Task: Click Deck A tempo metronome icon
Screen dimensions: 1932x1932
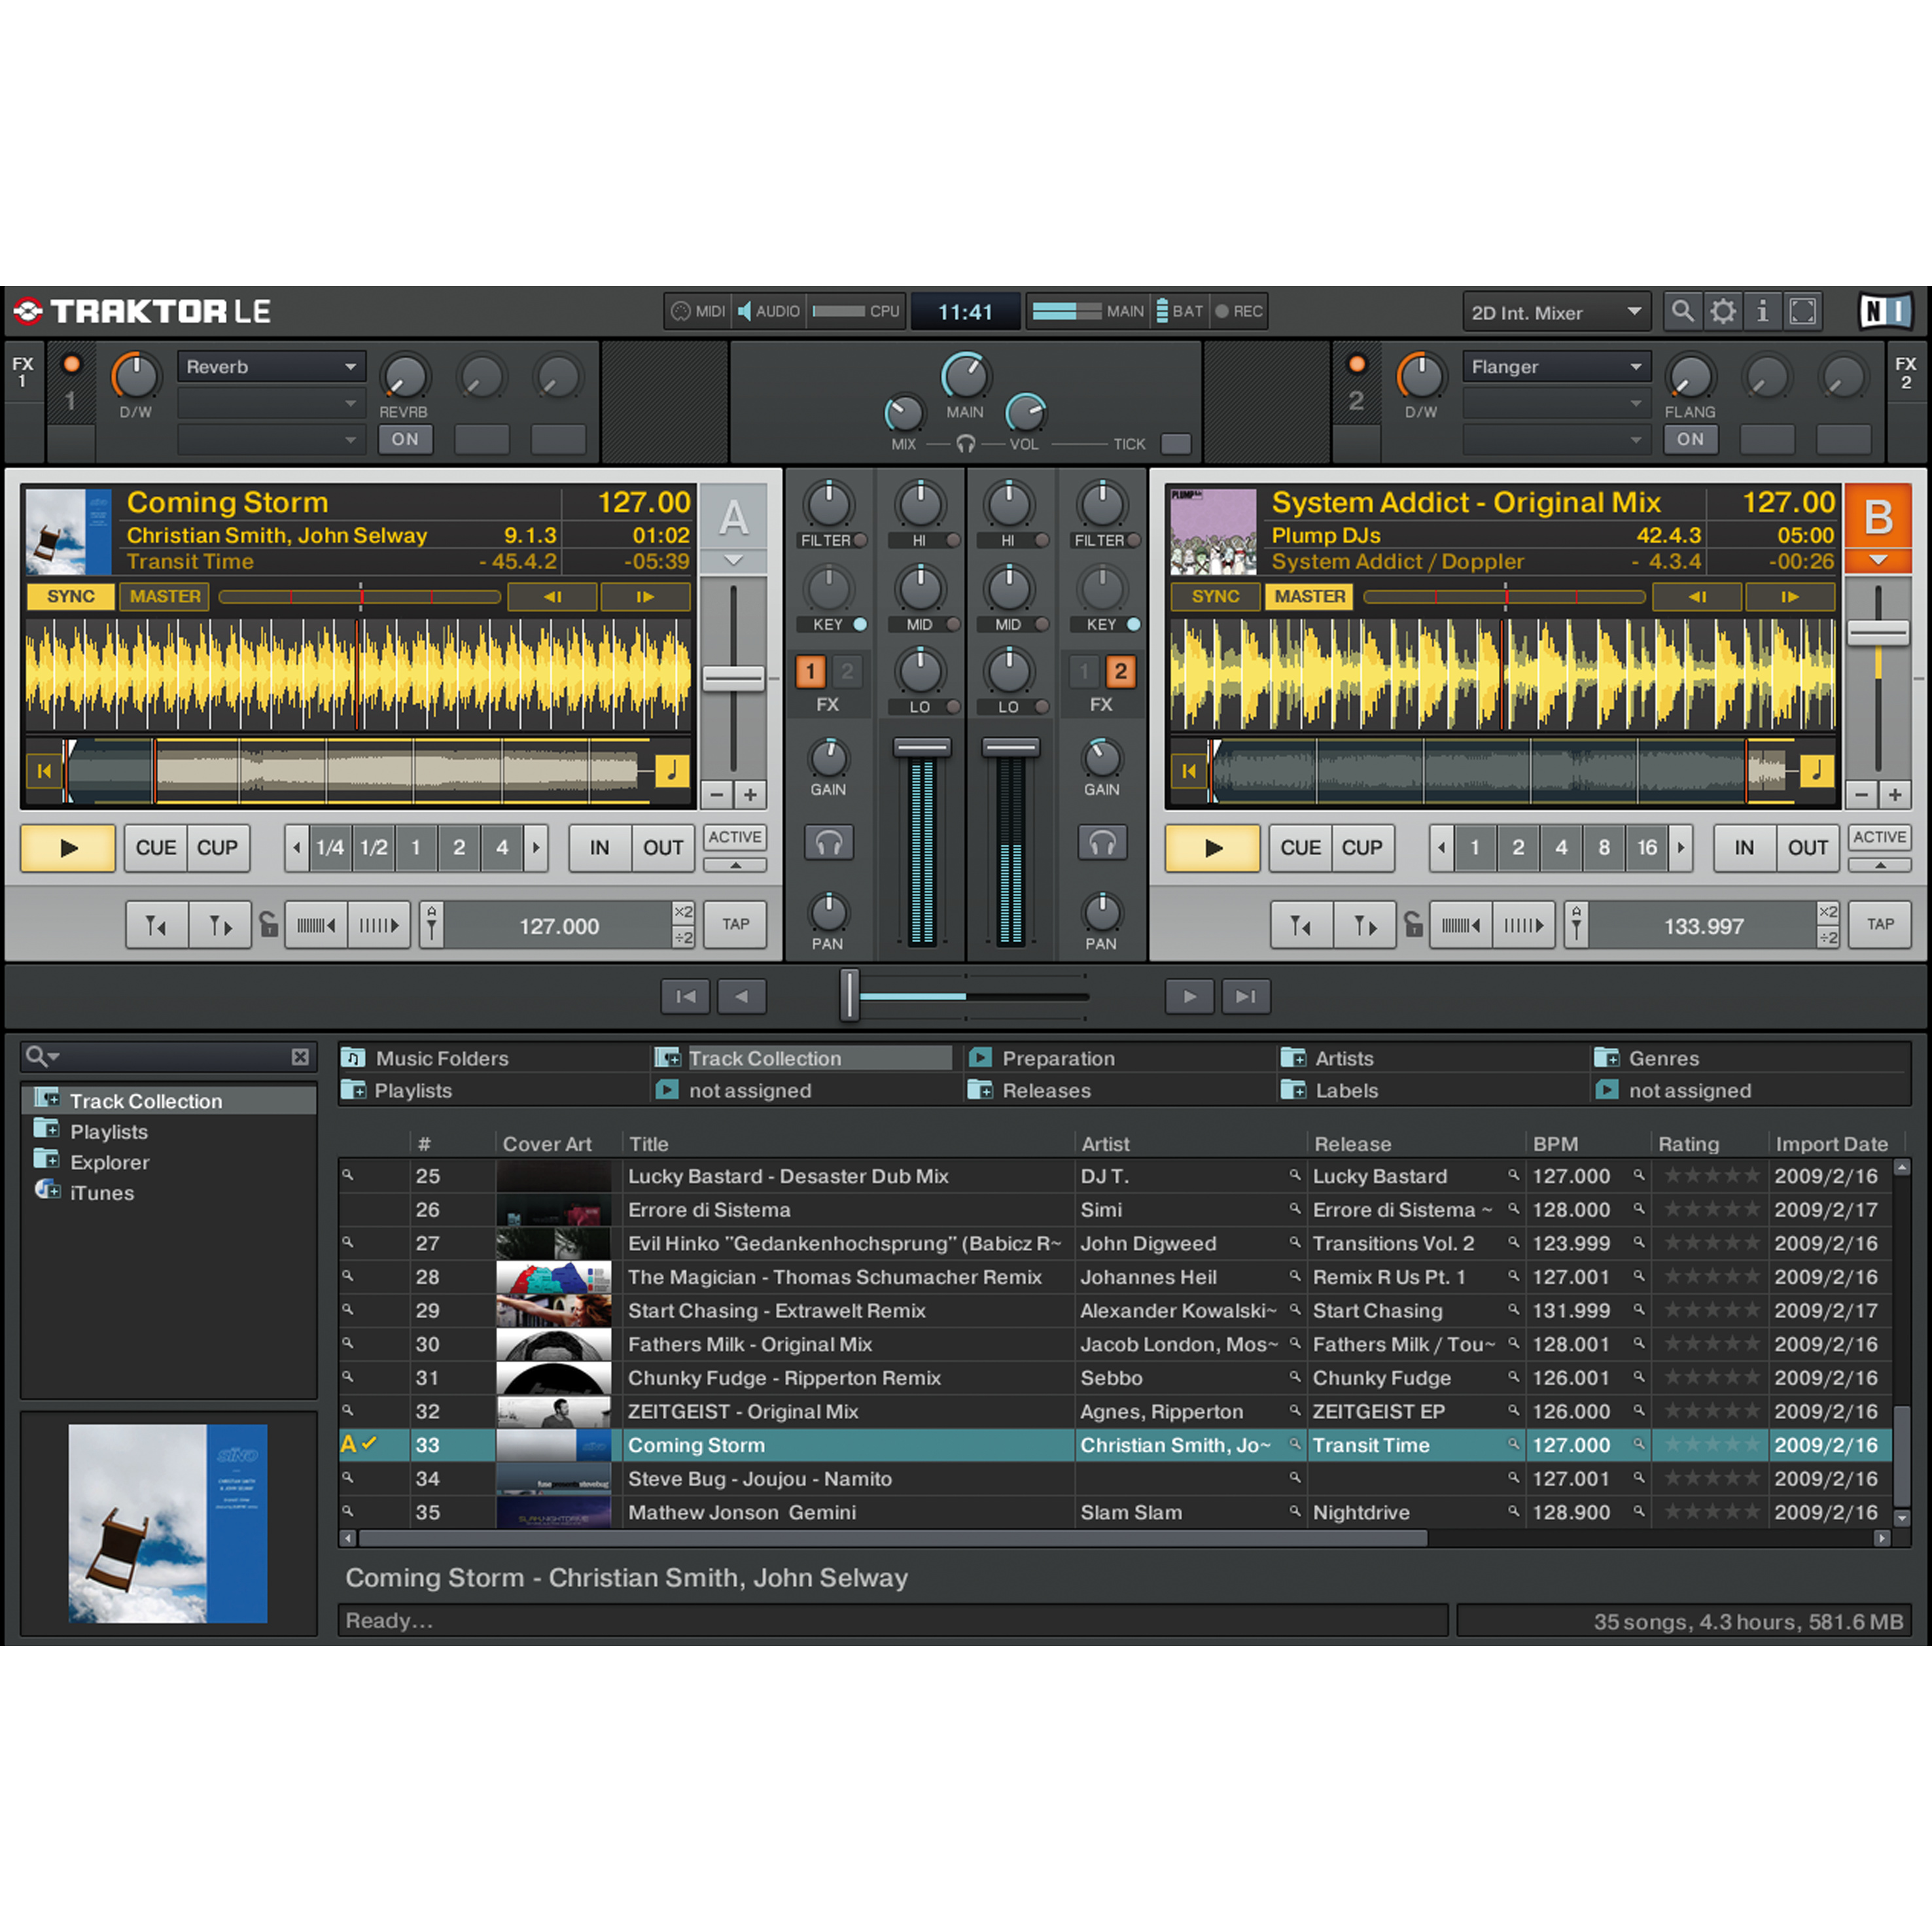Action: pyautogui.click(x=432, y=925)
